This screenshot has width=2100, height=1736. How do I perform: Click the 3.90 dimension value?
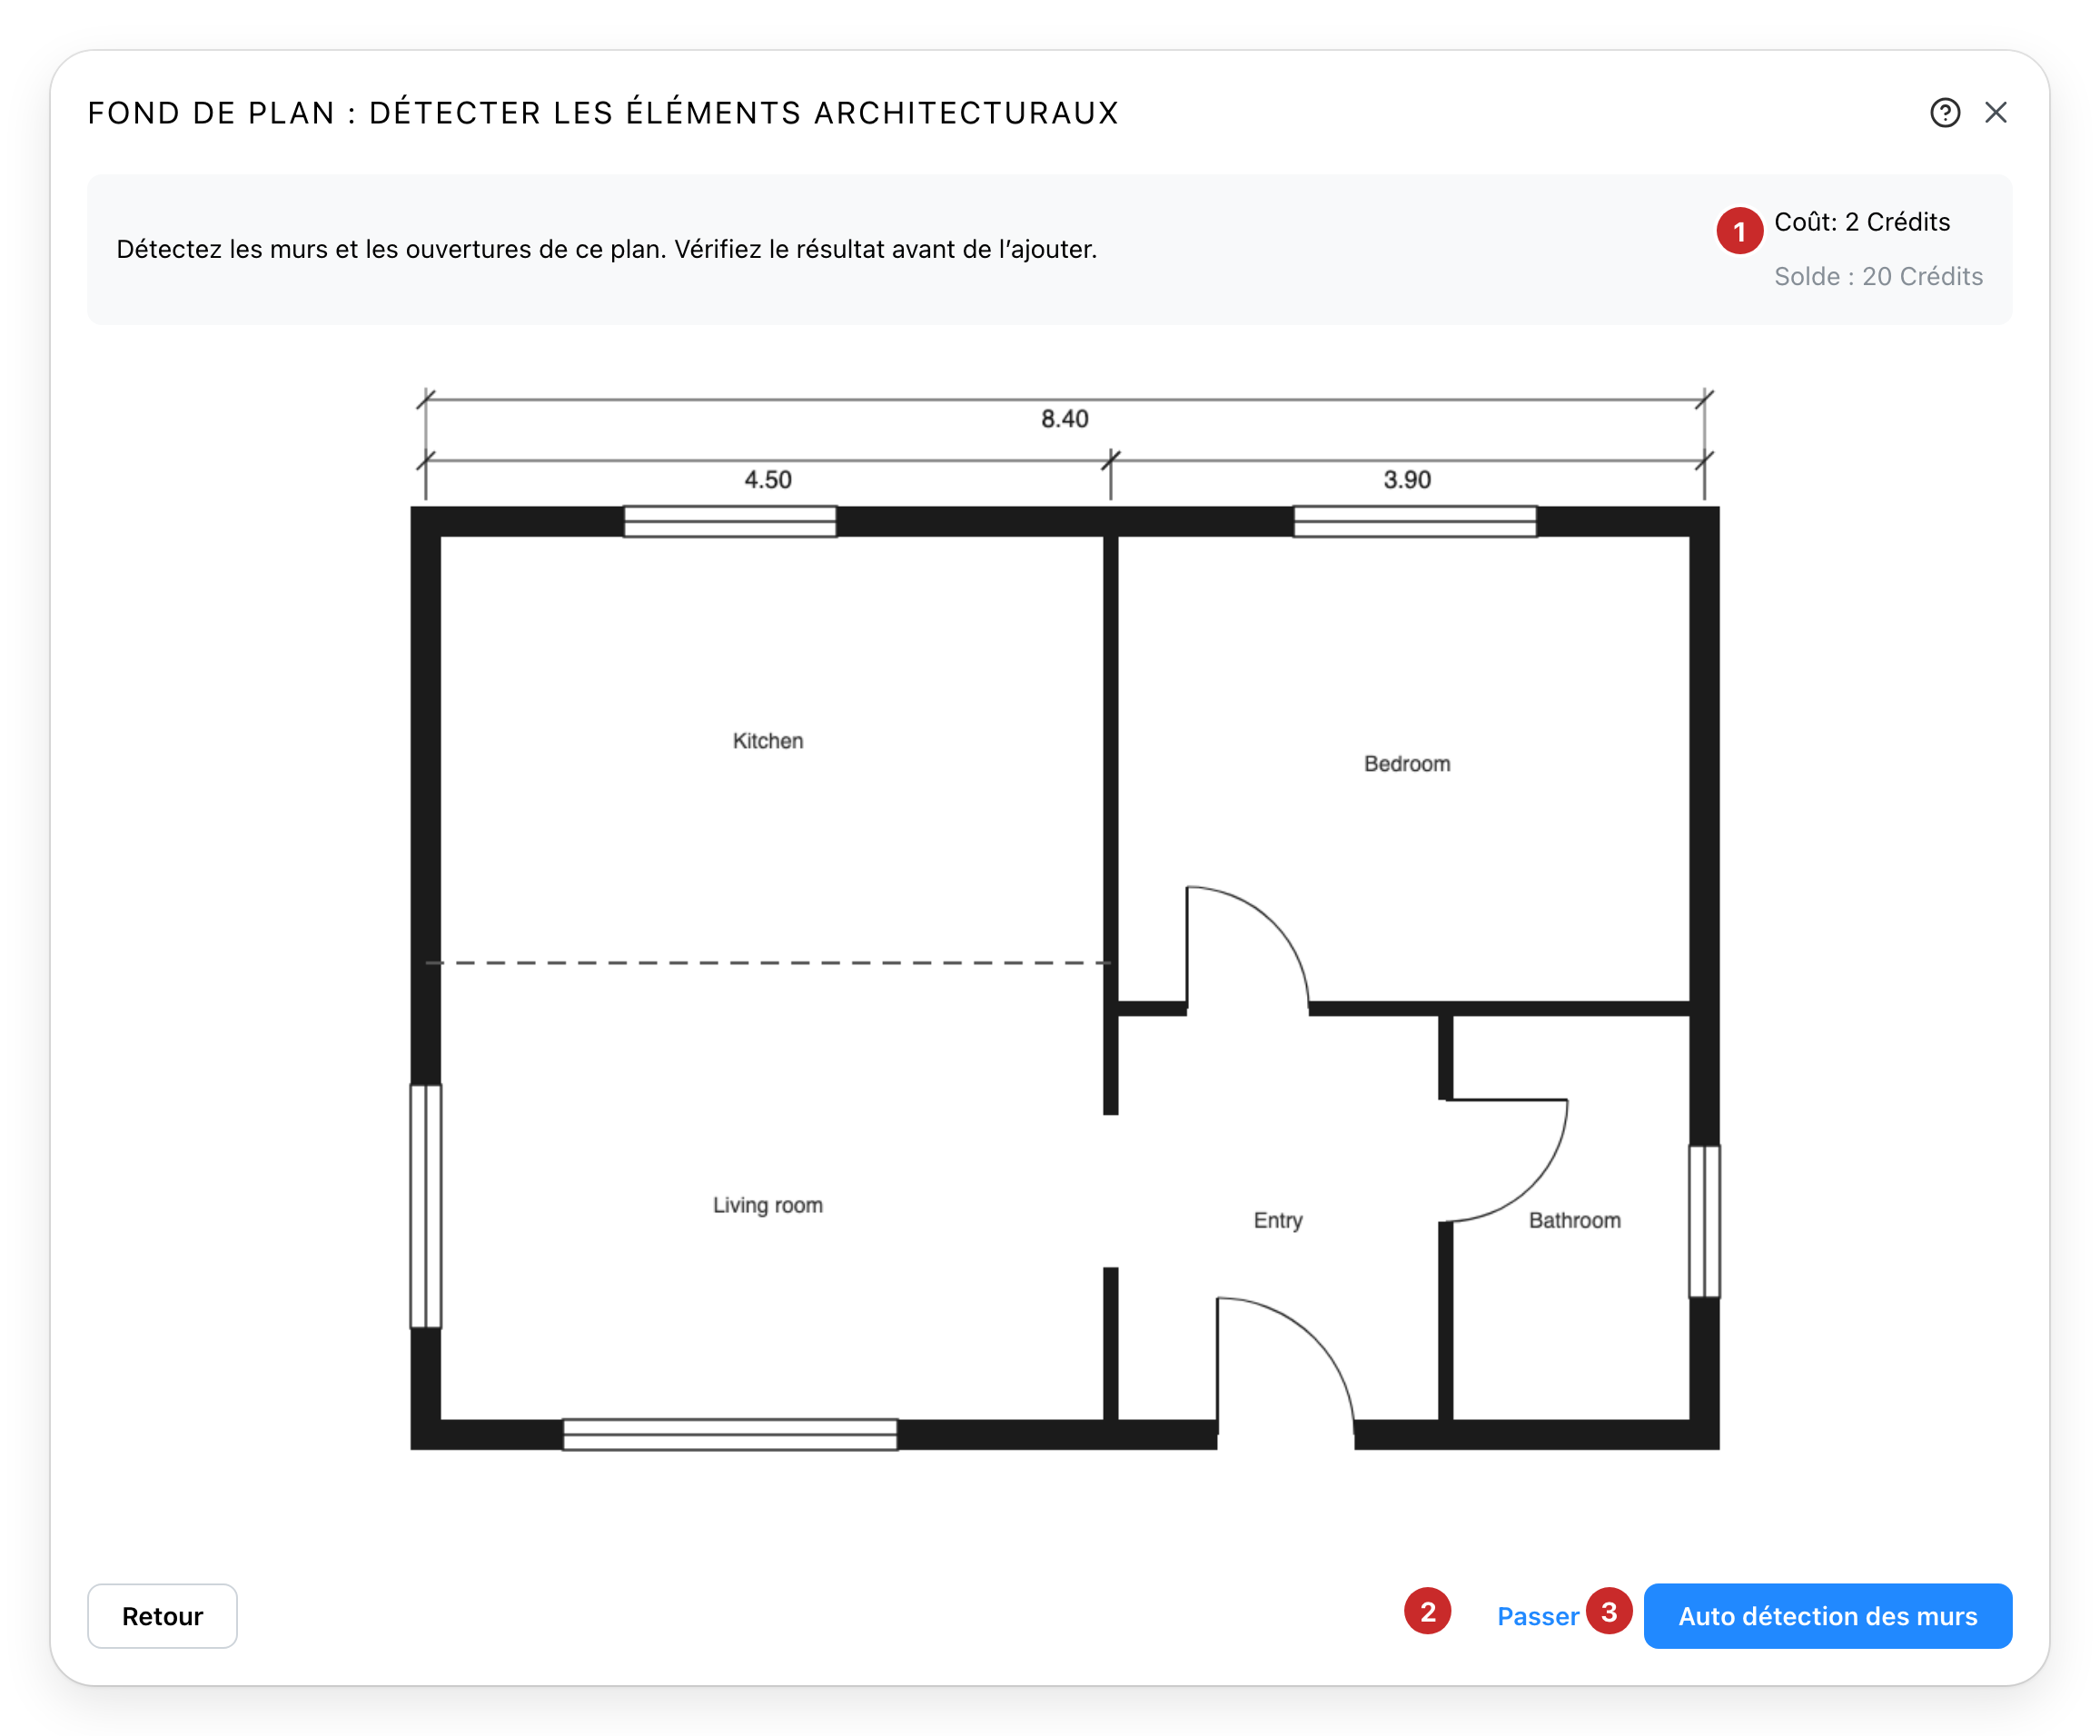pyautogui.click(x=1406, y=479)
